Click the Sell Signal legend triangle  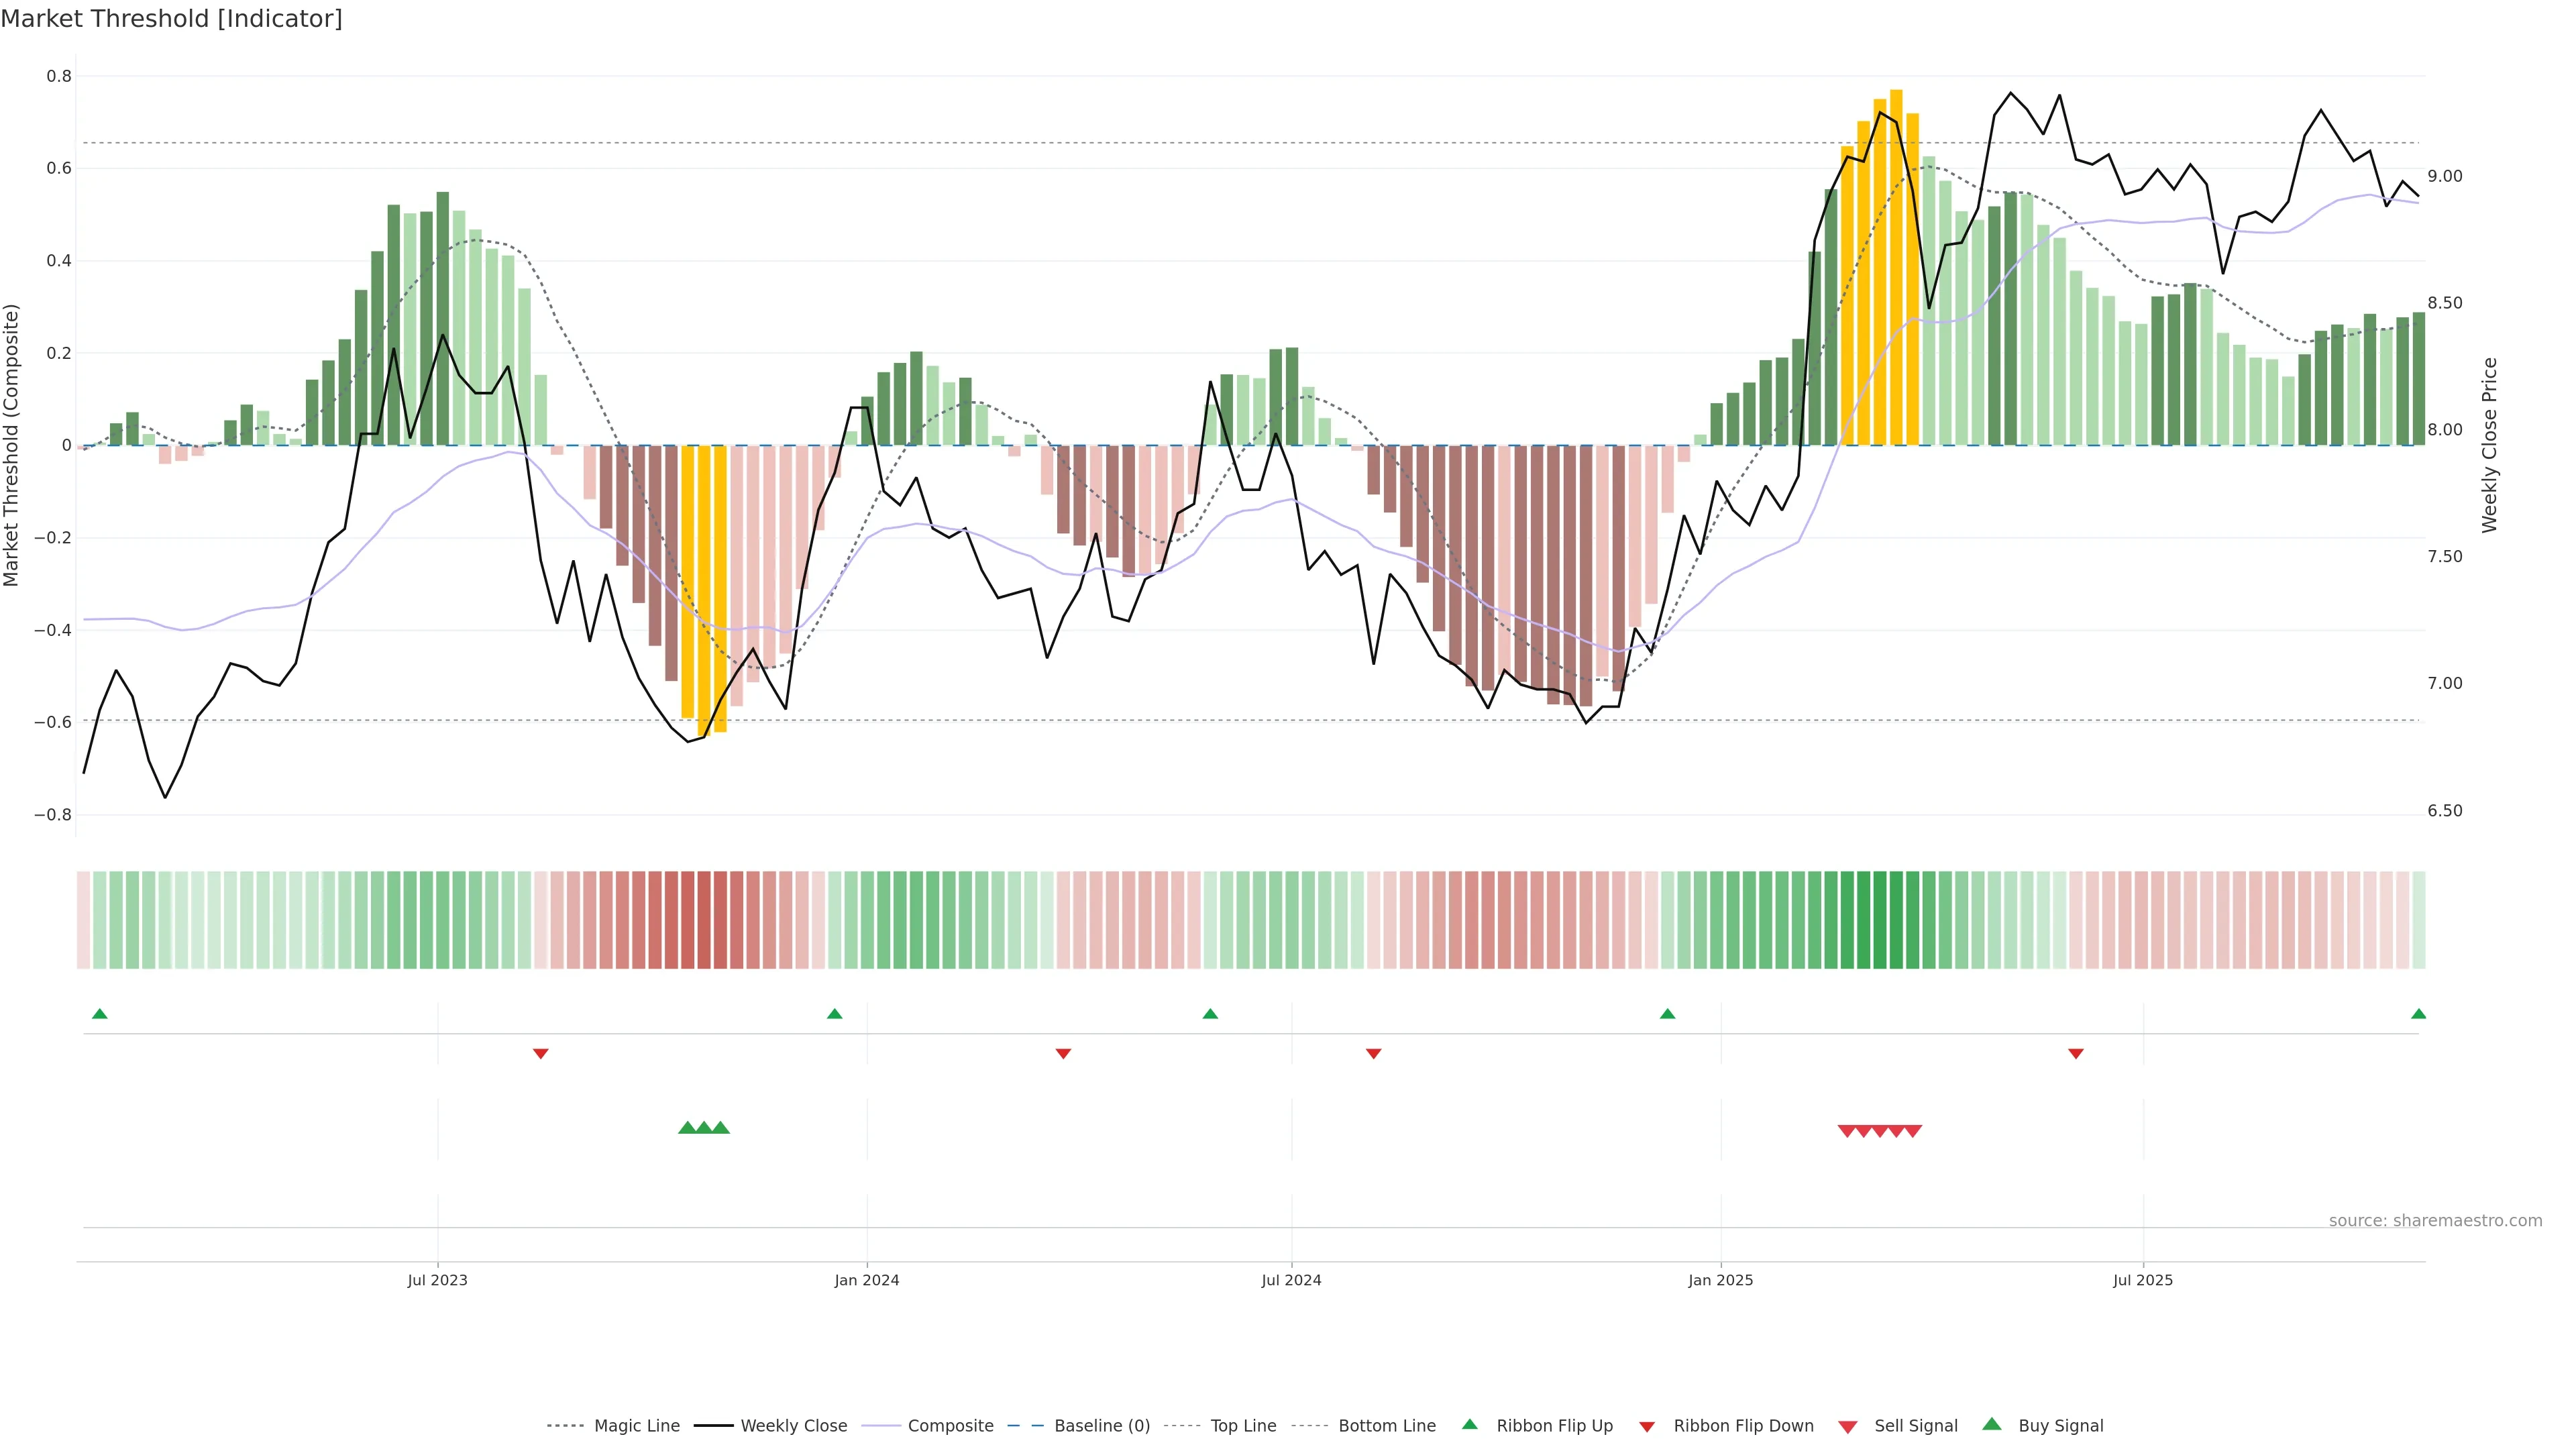point(1848,1426)
